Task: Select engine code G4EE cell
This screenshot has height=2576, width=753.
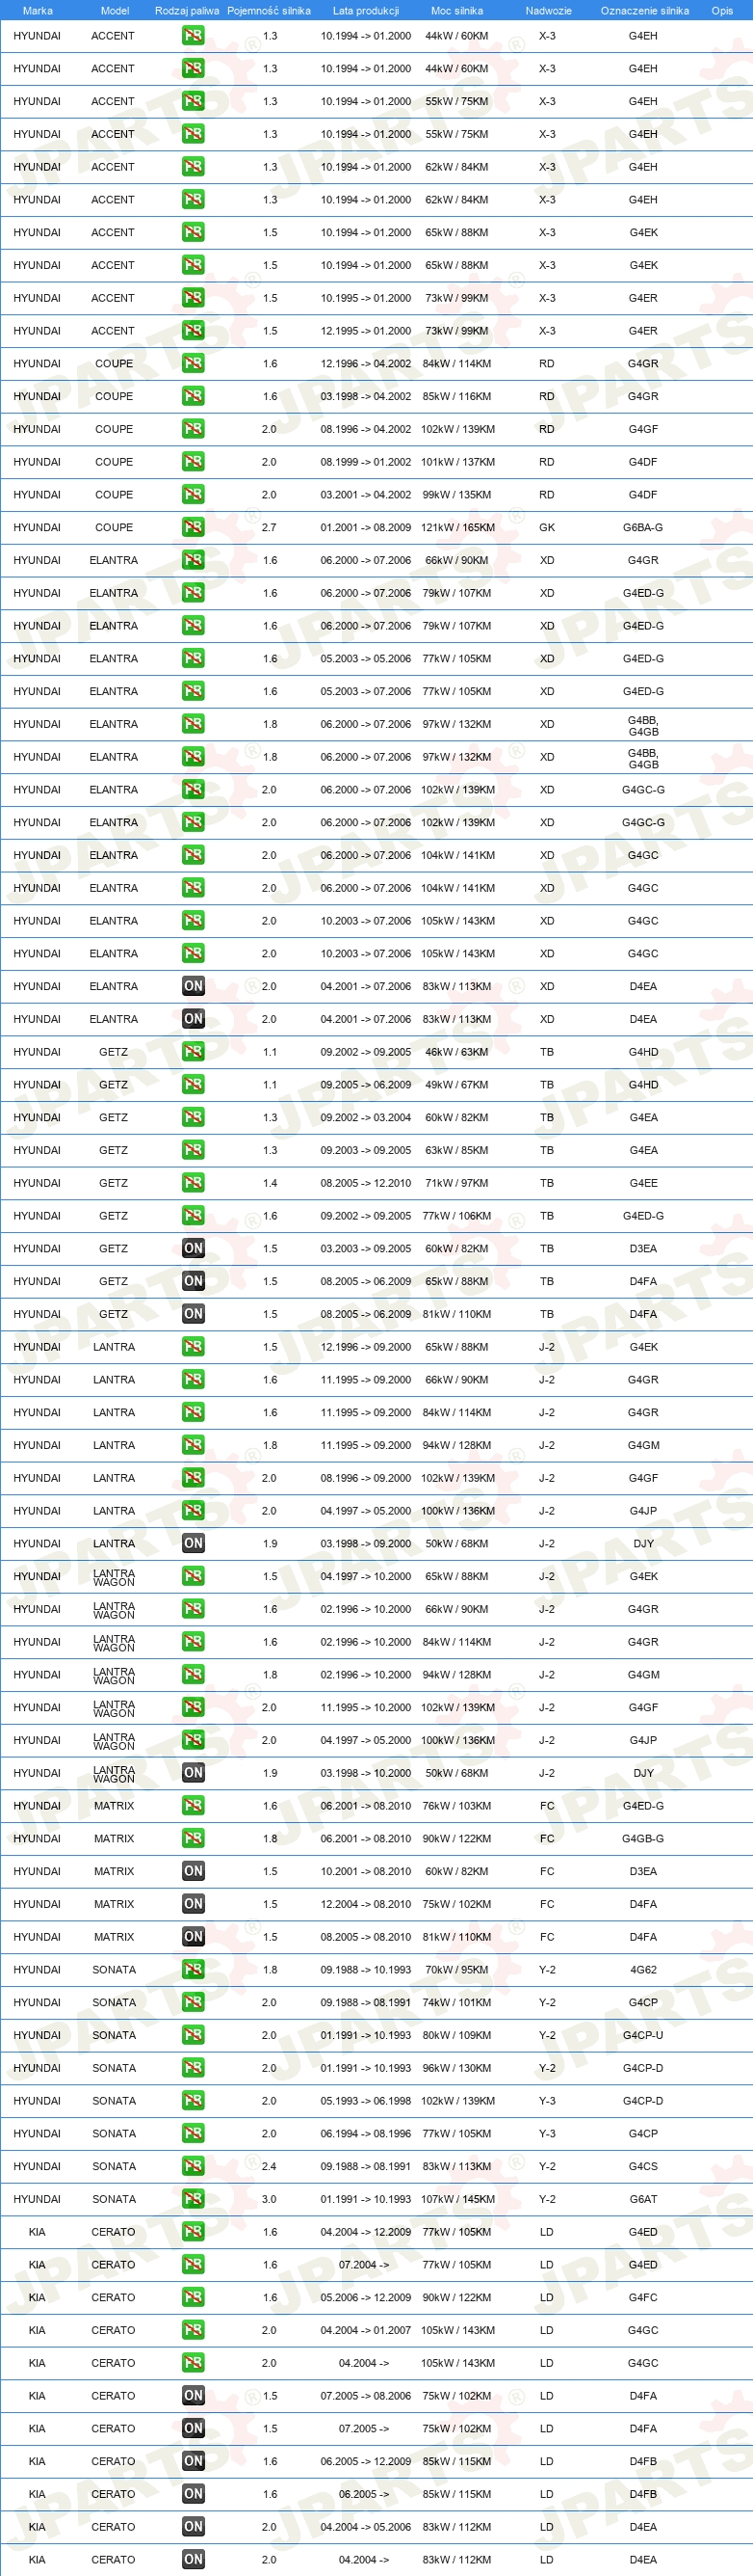Action: coord(643,1183)
